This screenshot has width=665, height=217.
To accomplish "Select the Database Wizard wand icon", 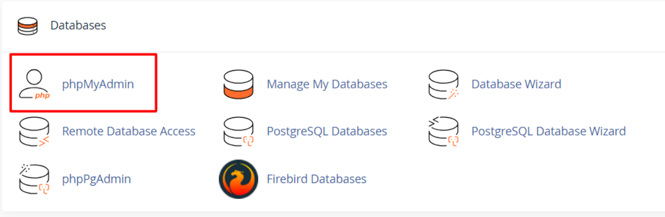I will tap(444, 84).
